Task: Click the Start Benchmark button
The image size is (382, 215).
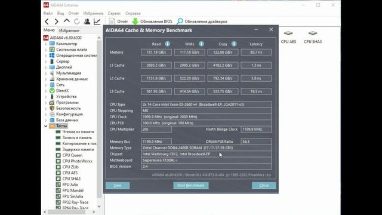Action: pyautogui.click(x=191, y=186)
